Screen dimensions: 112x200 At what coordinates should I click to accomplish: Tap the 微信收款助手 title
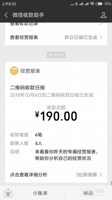[x=28, y=15]
